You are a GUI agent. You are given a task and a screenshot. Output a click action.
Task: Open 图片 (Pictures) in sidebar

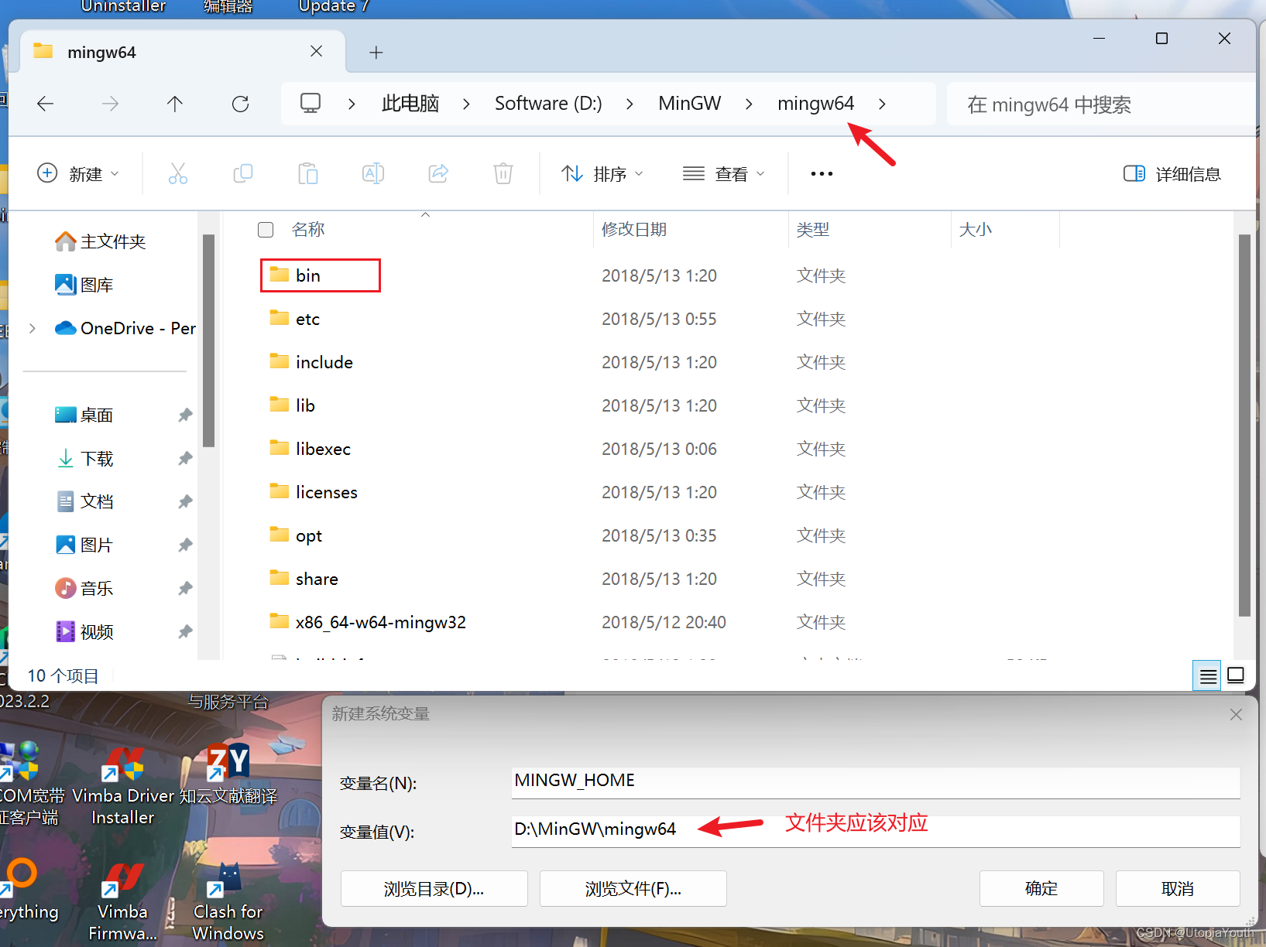tap(85, 545)
